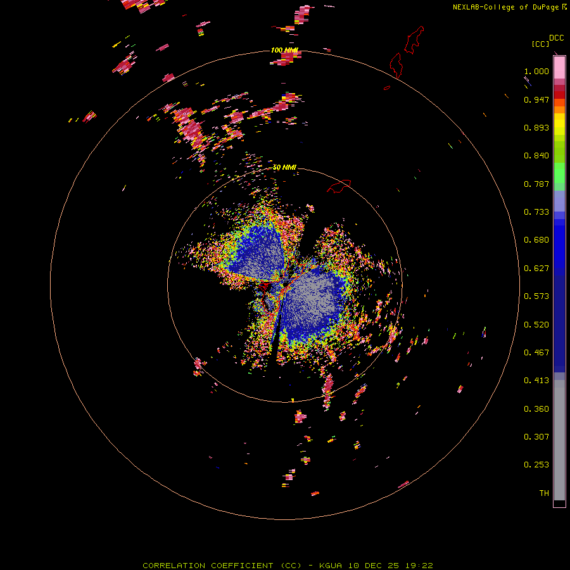Screen dimensions: 570x570
Task: Select the 0.787 scale value
Action: point(536,184)
